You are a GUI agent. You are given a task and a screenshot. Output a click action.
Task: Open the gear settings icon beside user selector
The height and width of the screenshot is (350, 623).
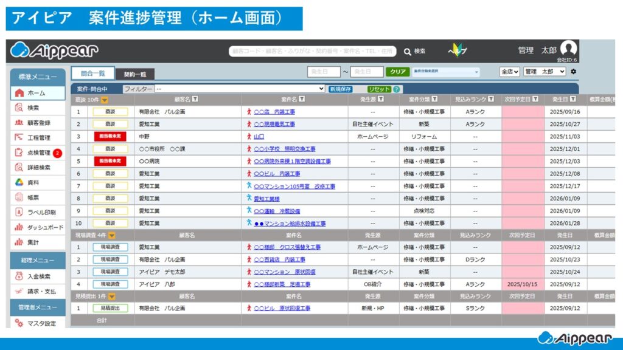[x=573, y=72]
